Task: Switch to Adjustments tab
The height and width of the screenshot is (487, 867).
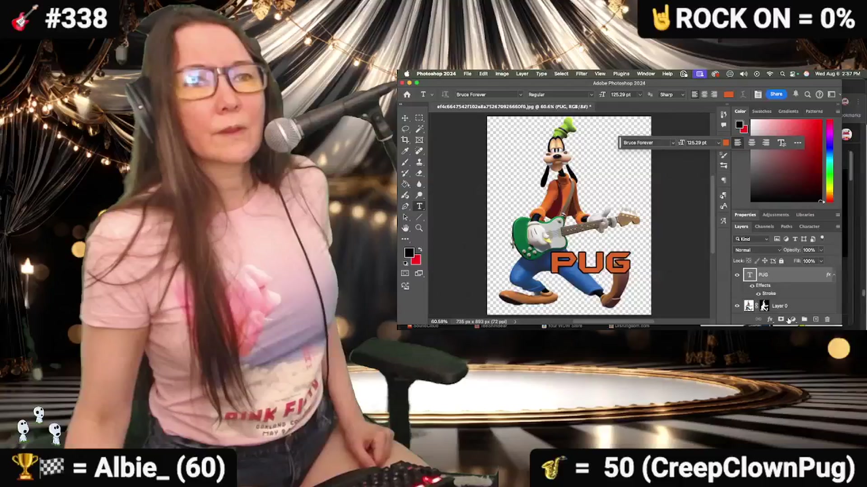Action: click(x=775, y=215)
